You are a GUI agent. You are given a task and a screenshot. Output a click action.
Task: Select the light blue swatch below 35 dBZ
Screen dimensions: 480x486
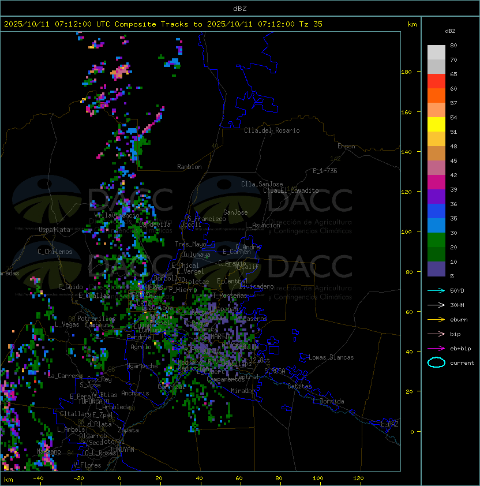[436, 225]
